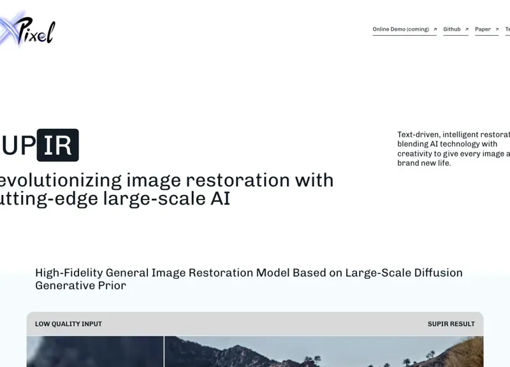Click the 'High-Fidelity General Image Restoration' subheading
Screen dimensions: 510x367
(x=249, y=278)
